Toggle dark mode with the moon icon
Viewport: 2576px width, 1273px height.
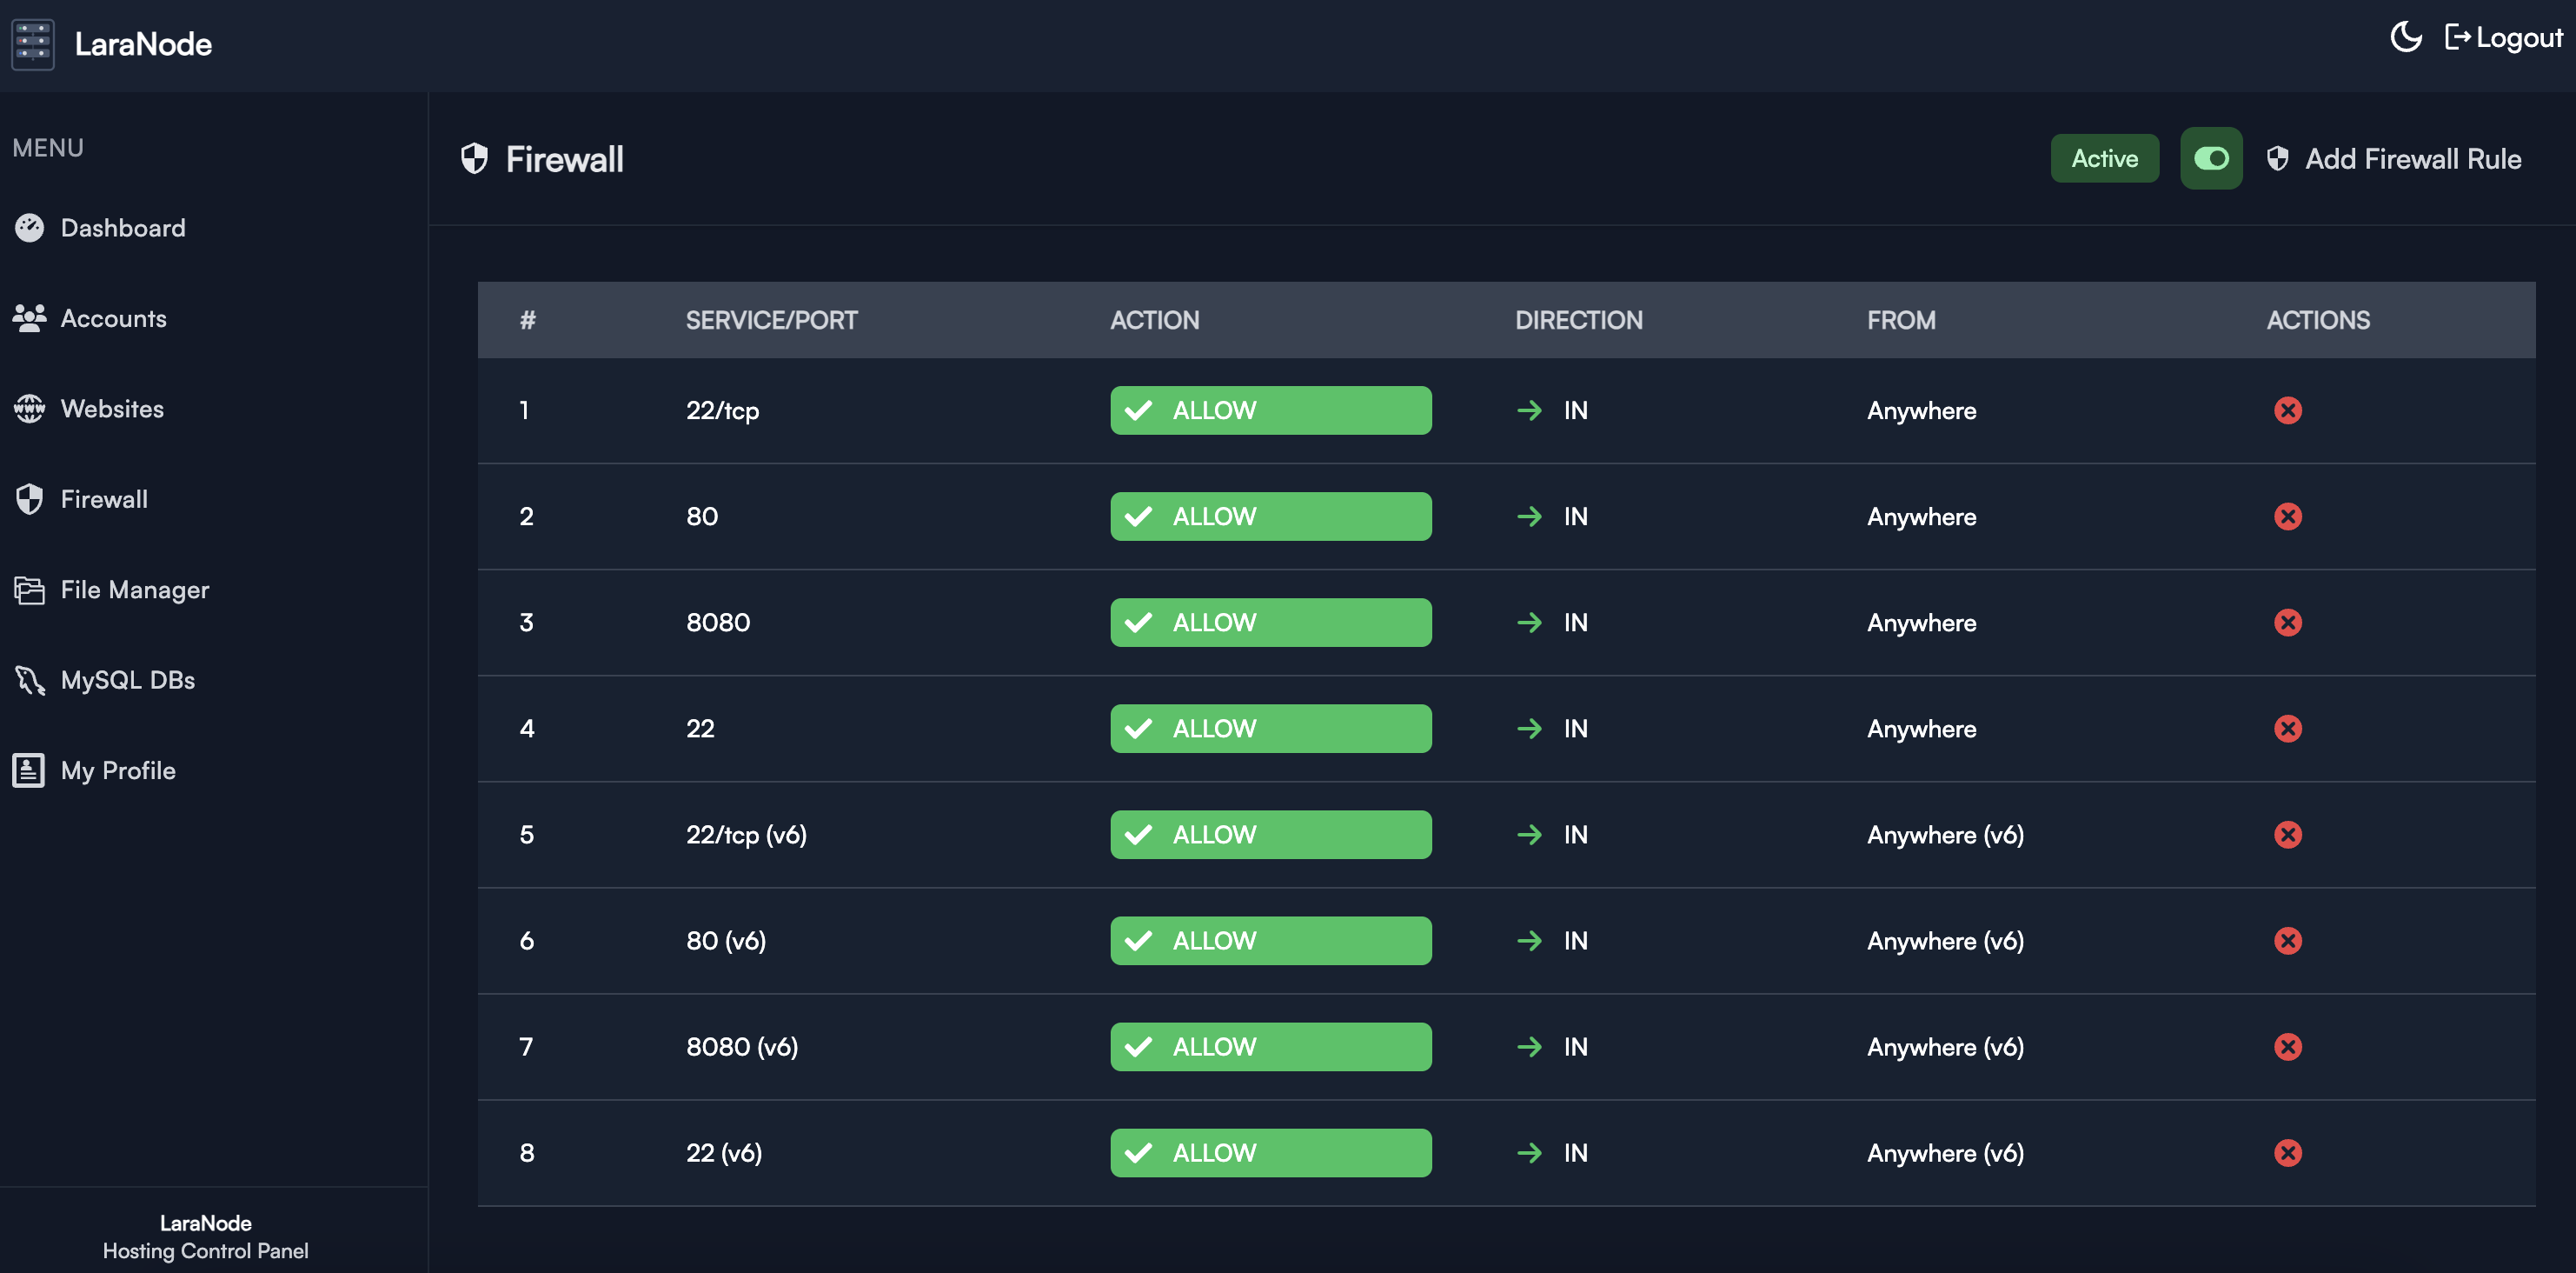click(x=2405, y=38)
